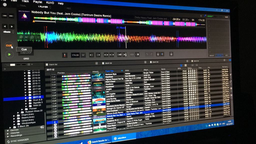
Task: Open the KUVO menu
Action: point(50,3)
